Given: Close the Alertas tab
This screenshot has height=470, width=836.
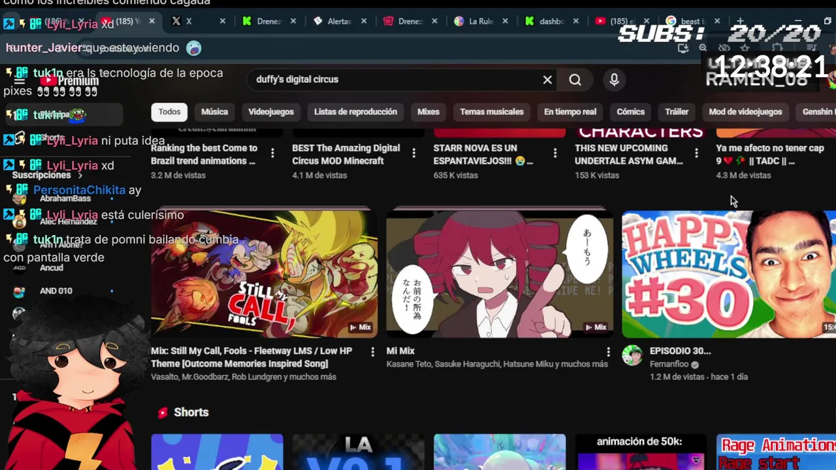Looking at the screenshot, I should (x=364, y=21).
